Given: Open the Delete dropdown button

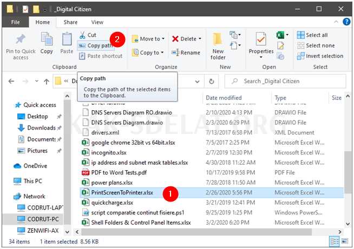Looking at the screenshot, I should pyautogui.click(x=186, y=39).
